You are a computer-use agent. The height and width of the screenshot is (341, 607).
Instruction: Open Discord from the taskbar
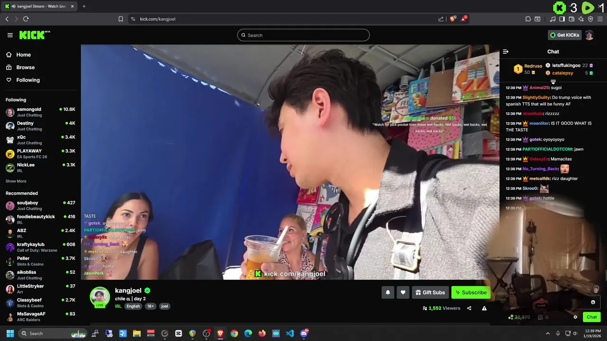point(304,333)
